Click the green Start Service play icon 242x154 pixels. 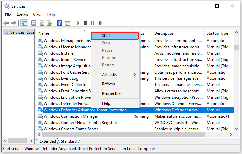click(78, 23)
